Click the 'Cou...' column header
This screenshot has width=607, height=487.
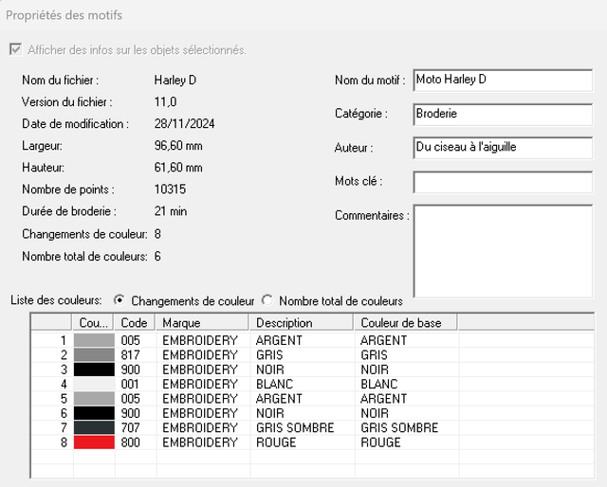93,322
